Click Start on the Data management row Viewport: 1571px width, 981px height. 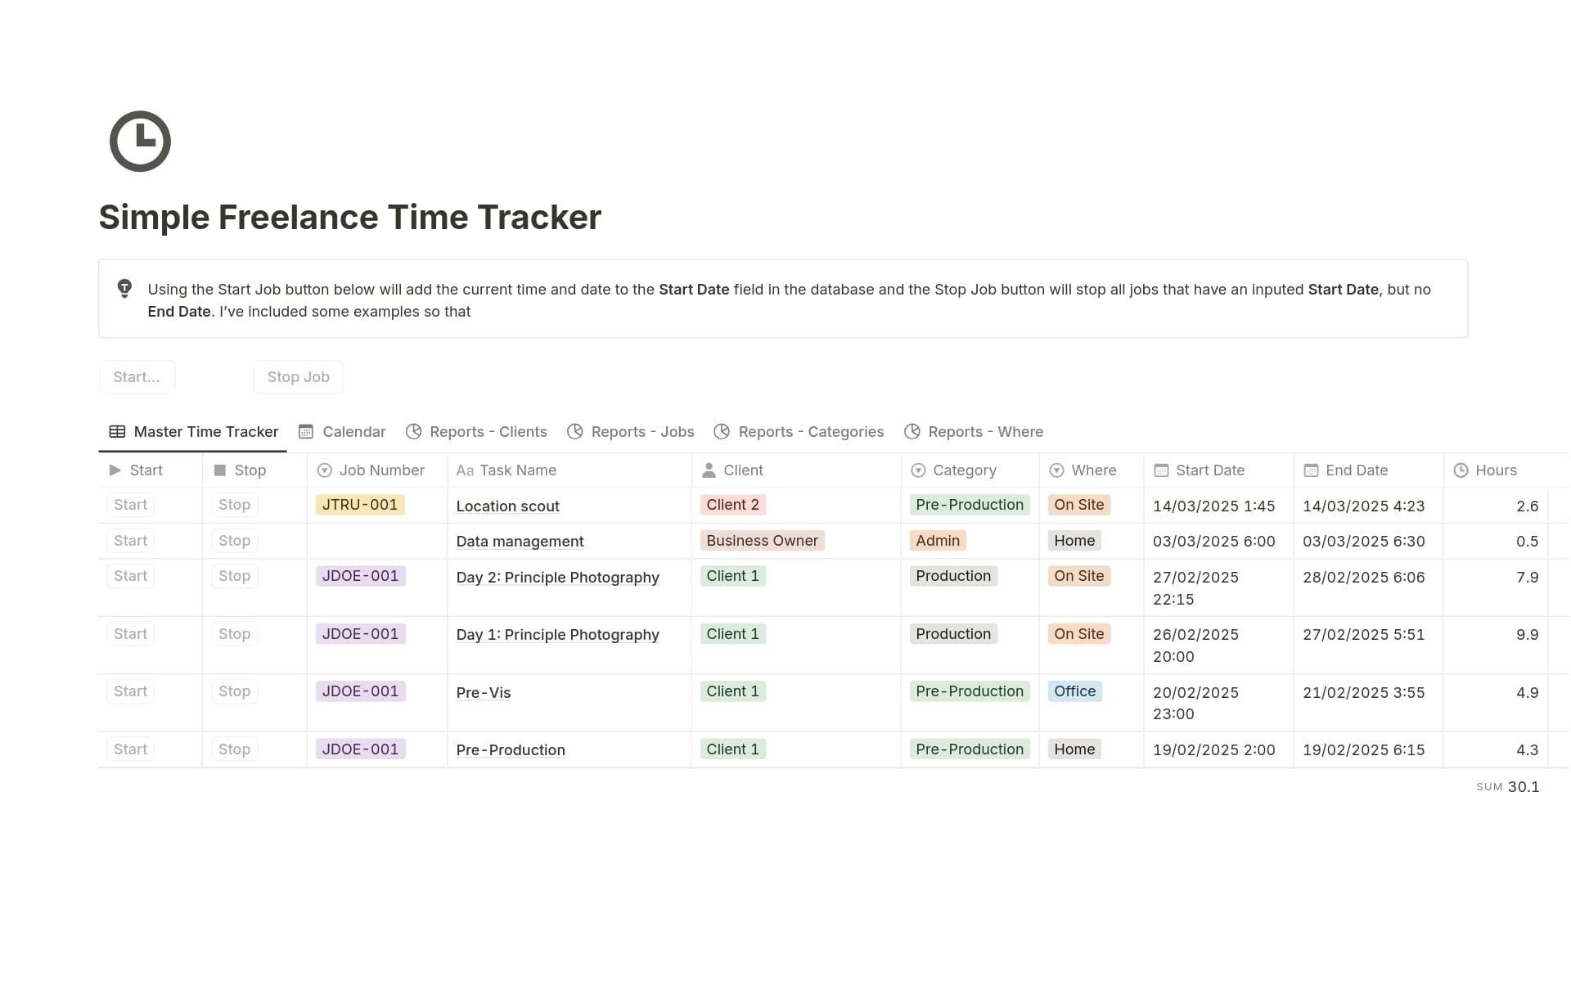(x=129, y=540)
